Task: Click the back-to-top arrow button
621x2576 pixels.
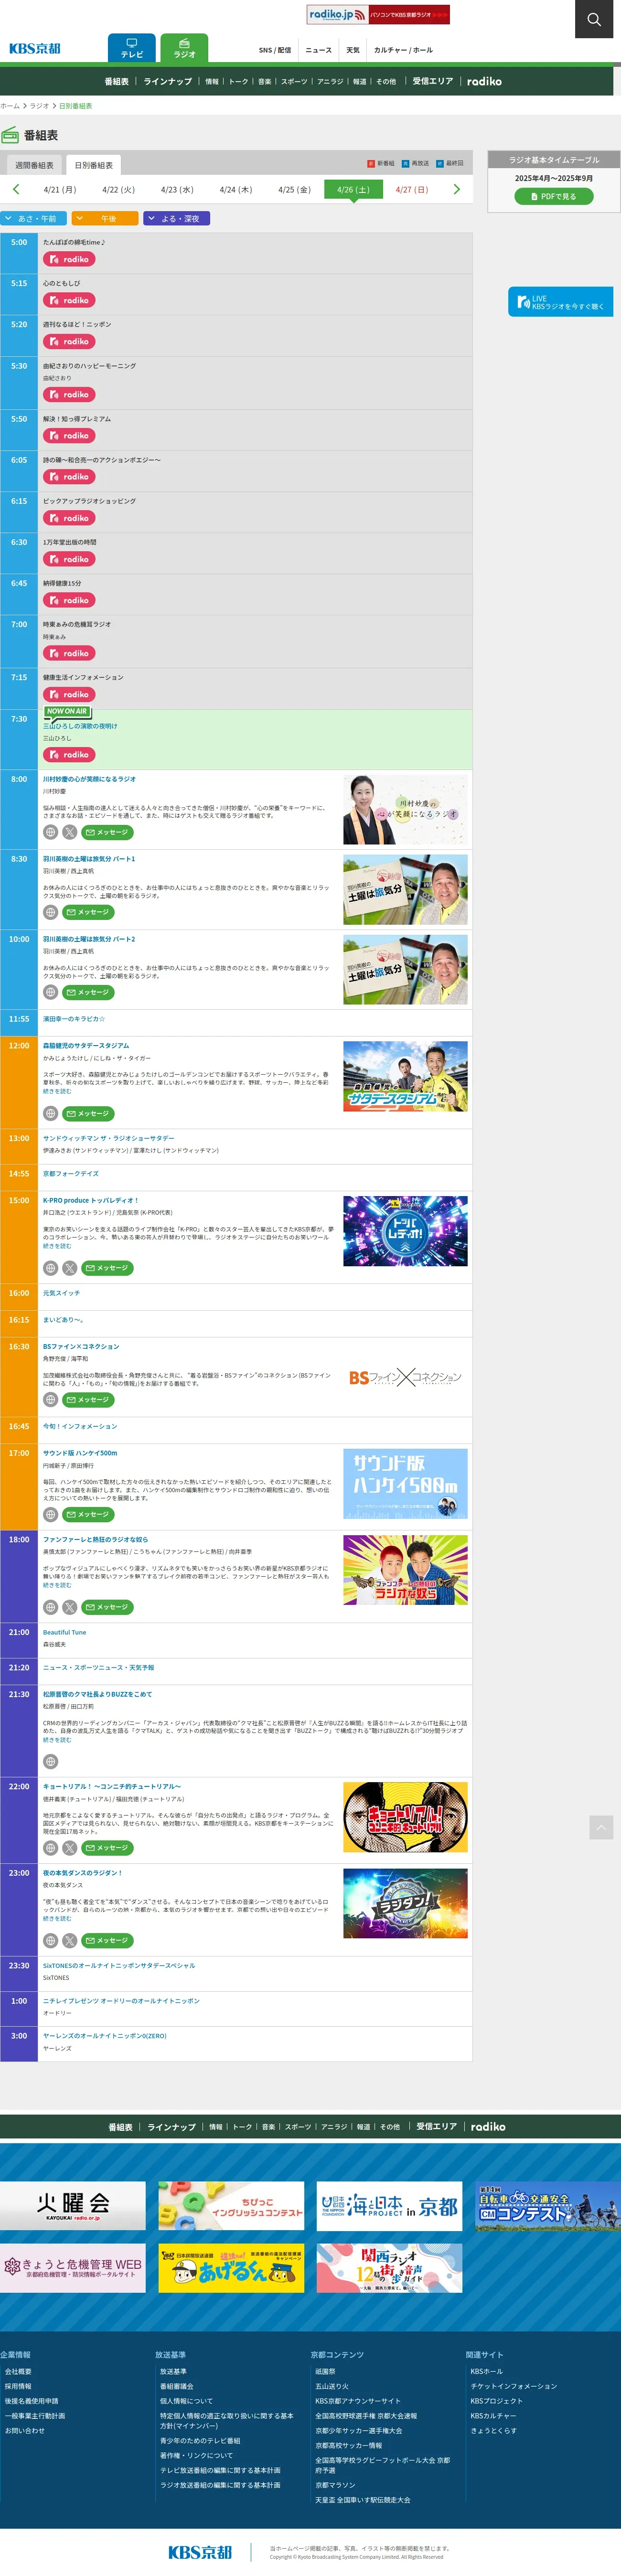Action: point(601,1827)
